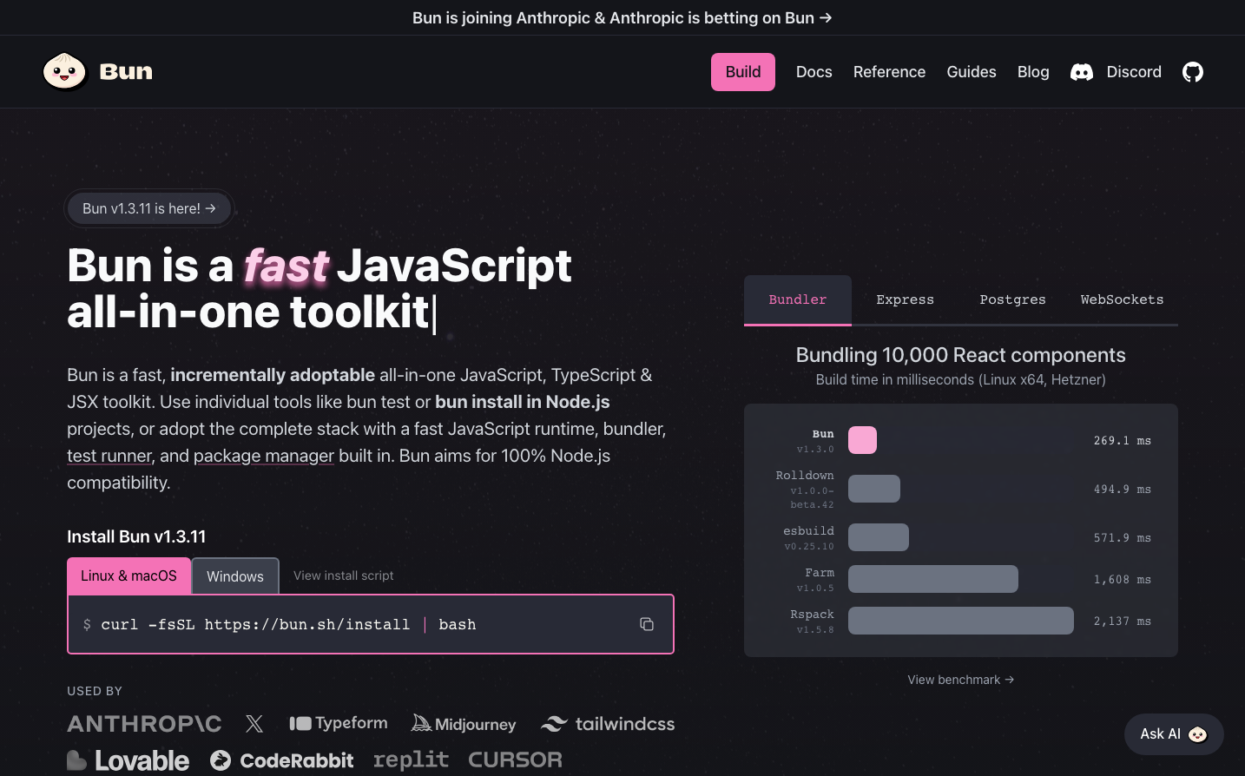This screenshot has height=776, width=1245.
Task: Select the WebSockets benchmark tab
Action: (1122, 299)
